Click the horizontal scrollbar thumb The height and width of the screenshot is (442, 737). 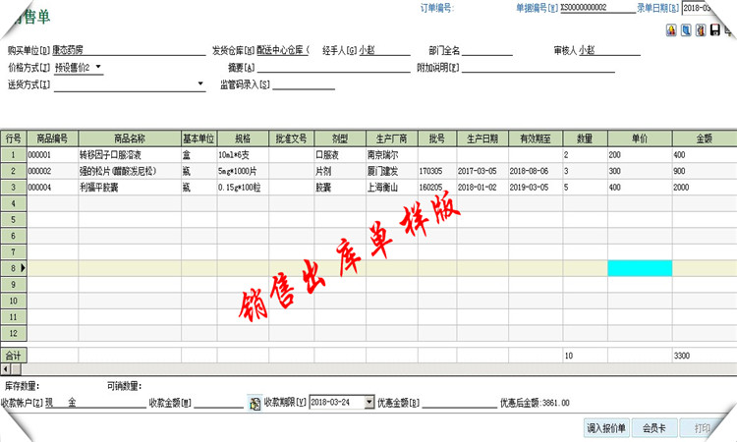coord(16,369)
